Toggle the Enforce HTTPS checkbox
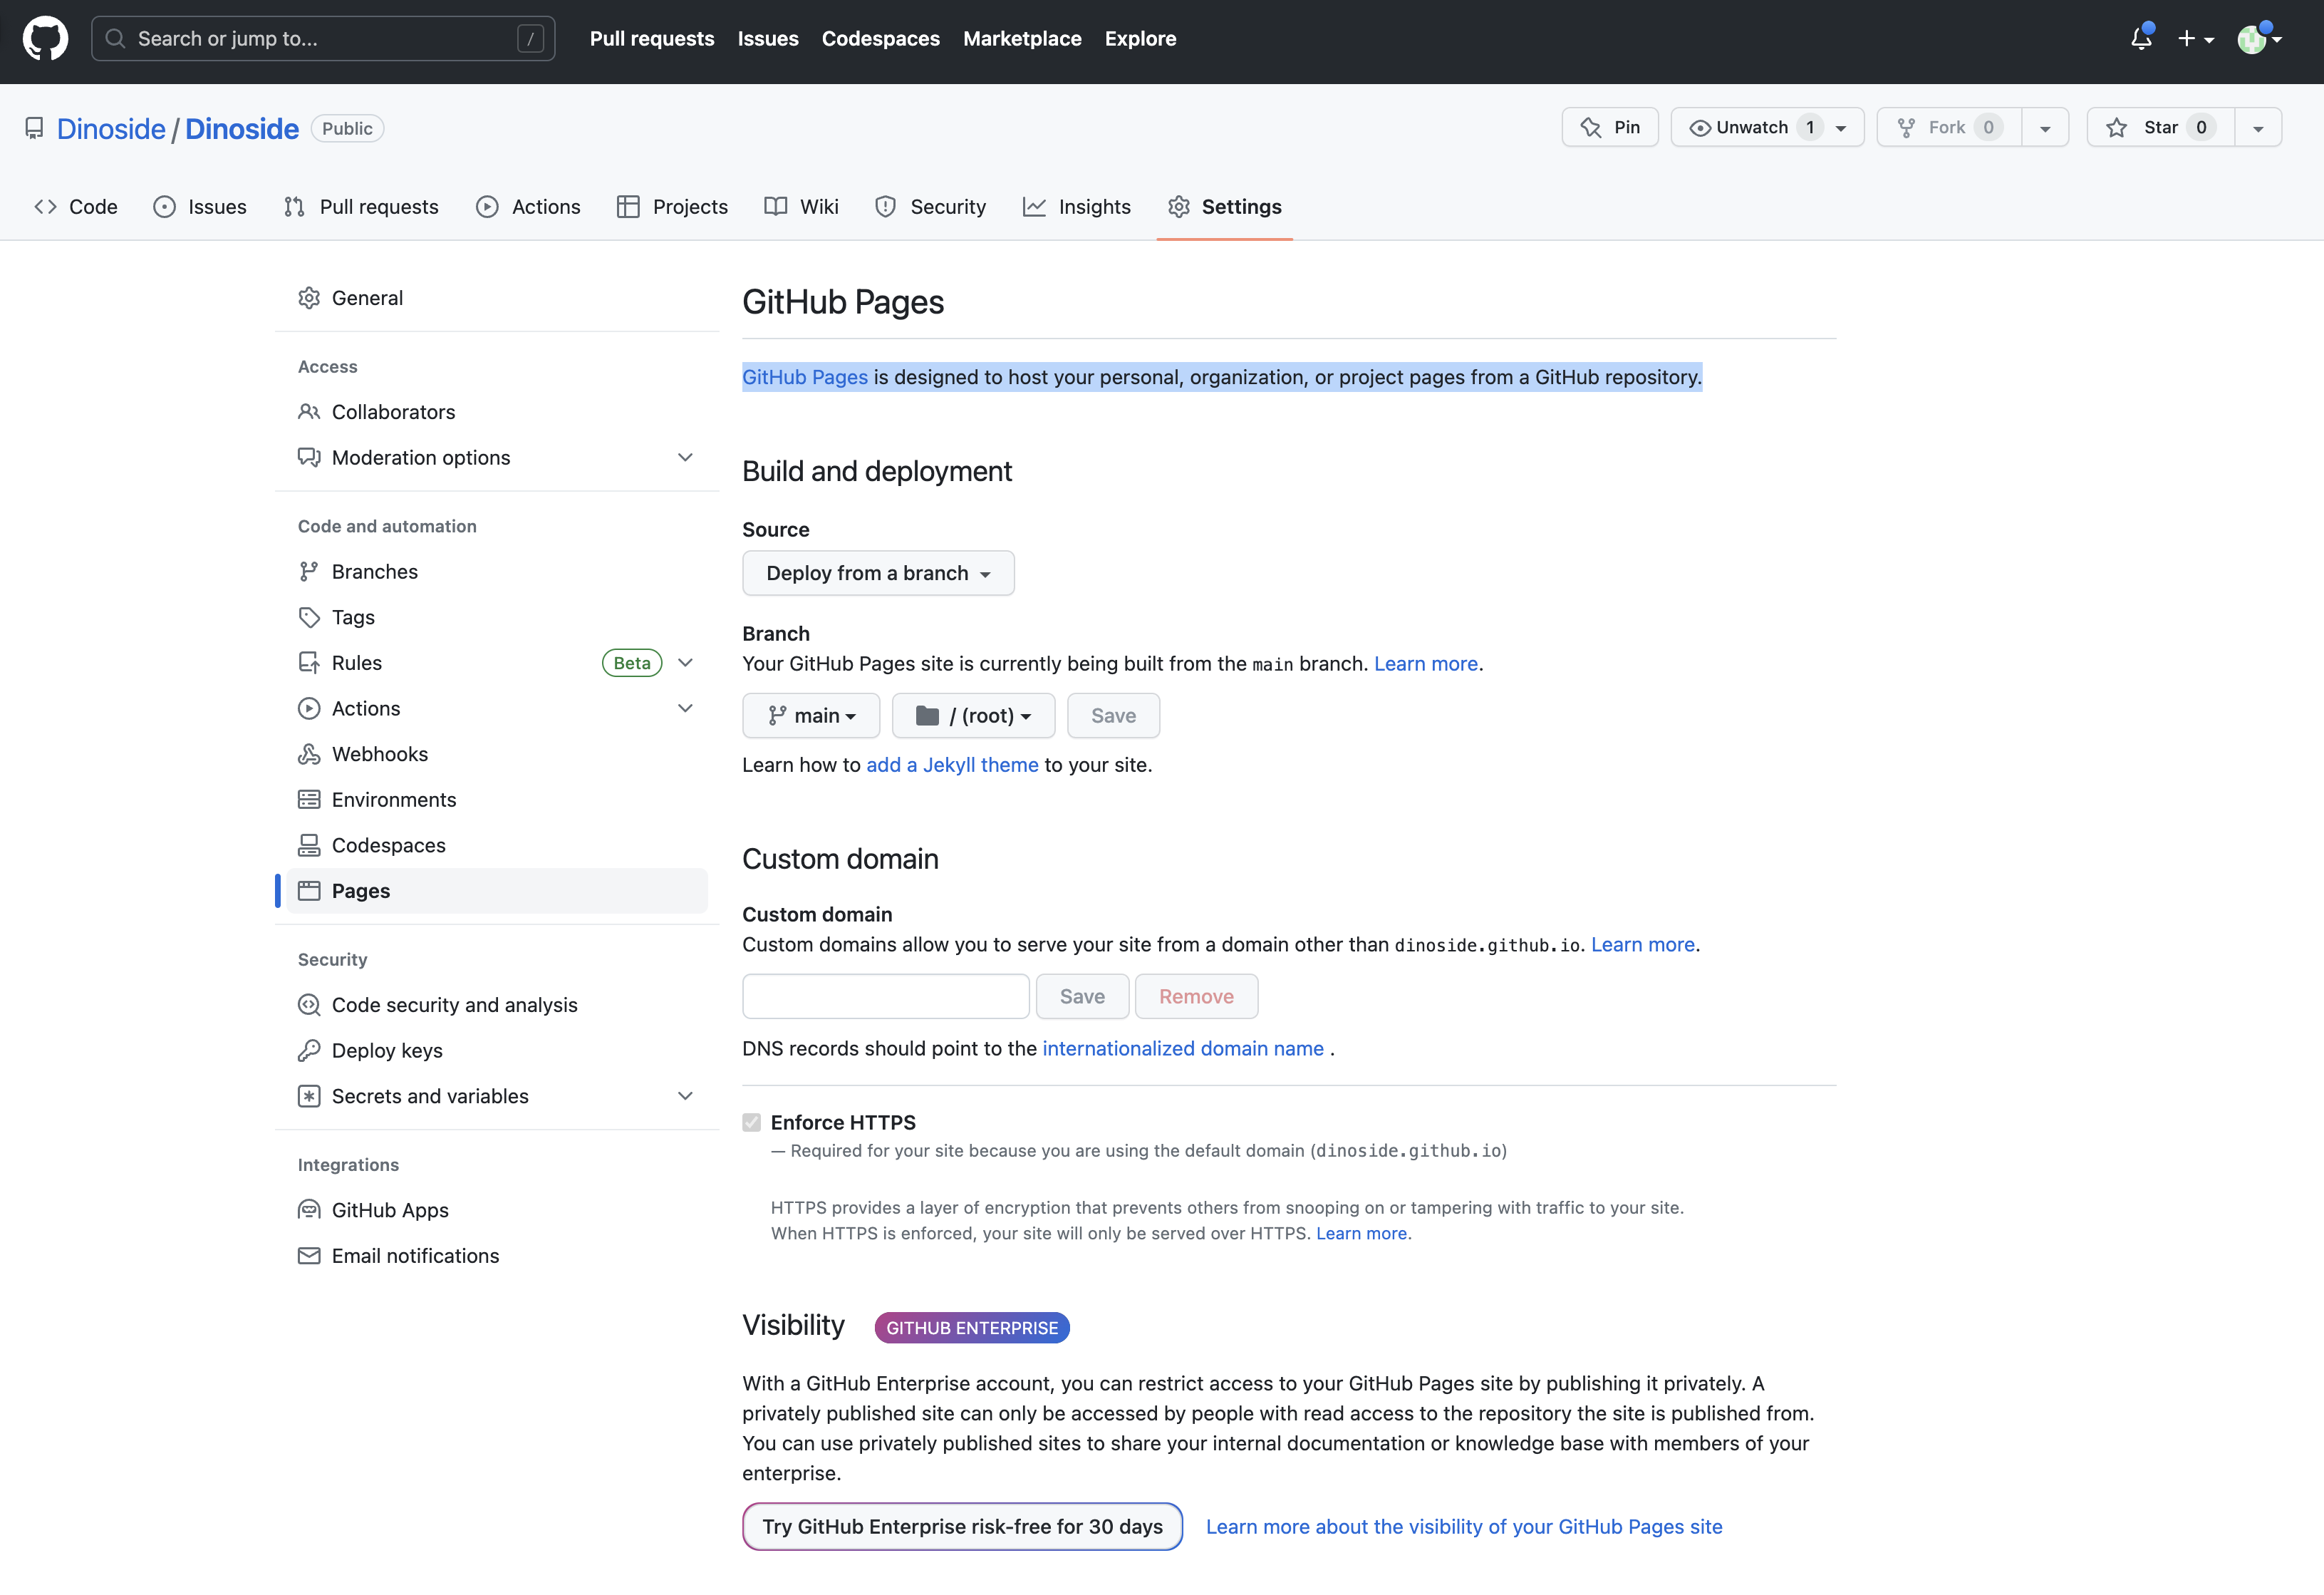The height and width of the screenshot is (1595, 2324). (752, 1122)
